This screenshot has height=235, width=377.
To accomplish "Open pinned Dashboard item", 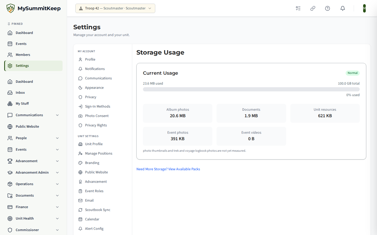I will pos(33,33).
